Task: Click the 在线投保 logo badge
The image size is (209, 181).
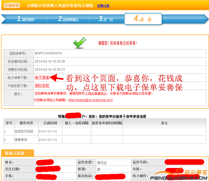Action: [12, 5]
